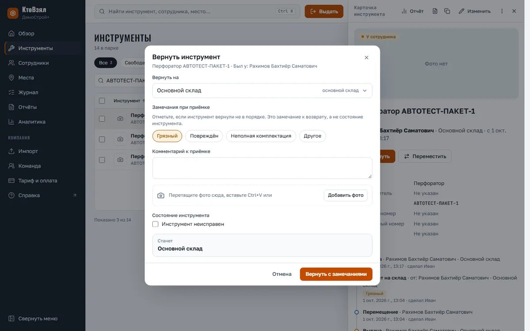Click the Сотрудники people icon
Viewport: 530px width, 331px height.
(x=11, y=63)
